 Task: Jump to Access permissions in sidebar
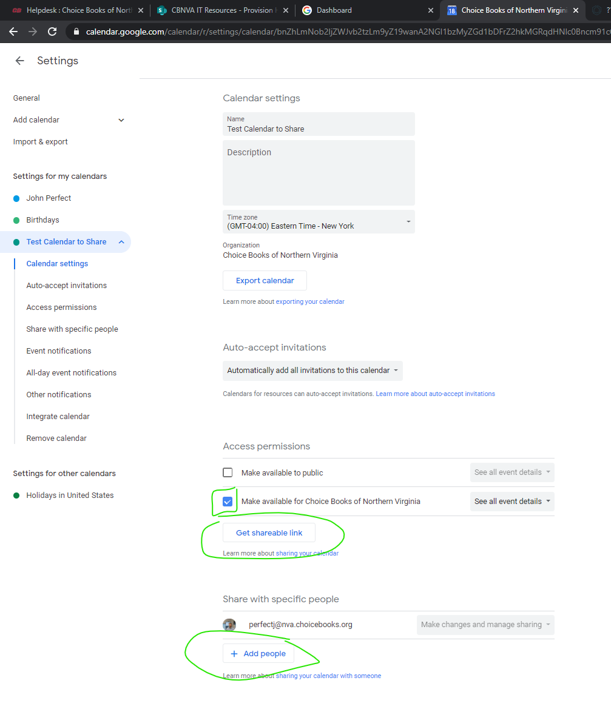61,307
